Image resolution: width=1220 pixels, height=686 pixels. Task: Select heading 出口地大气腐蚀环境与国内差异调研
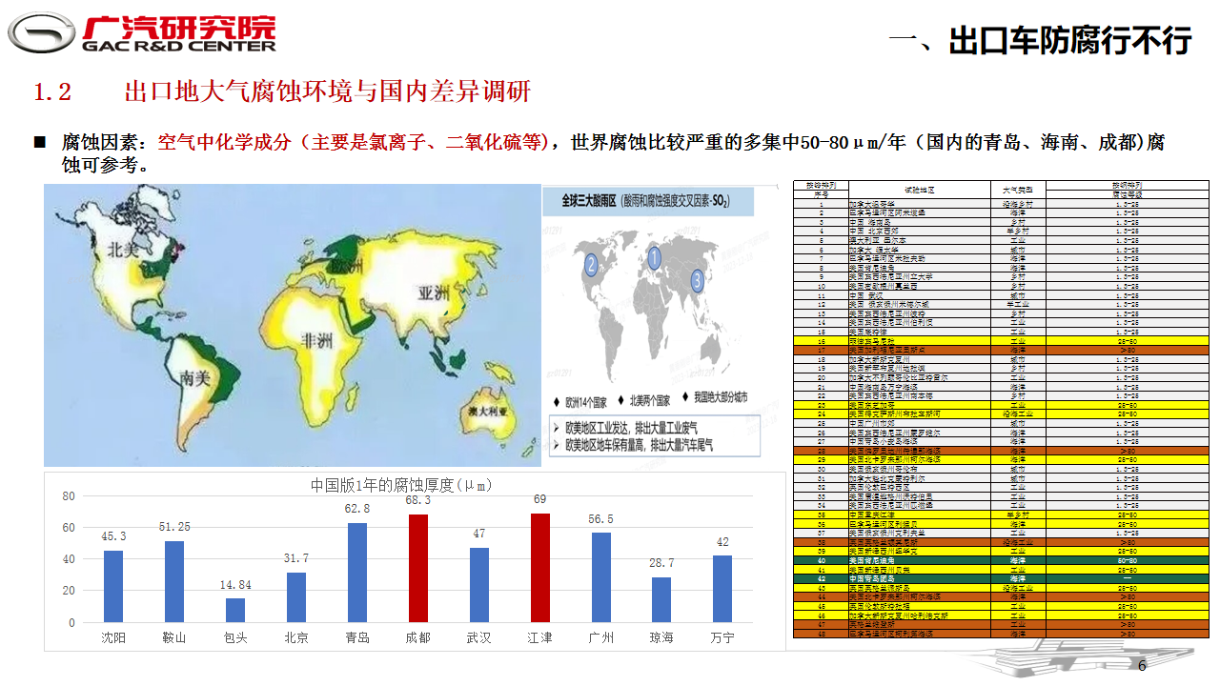[x=327, y=92]
